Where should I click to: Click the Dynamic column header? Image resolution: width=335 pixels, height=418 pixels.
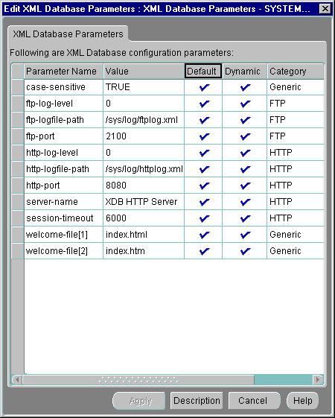(244, 72)
